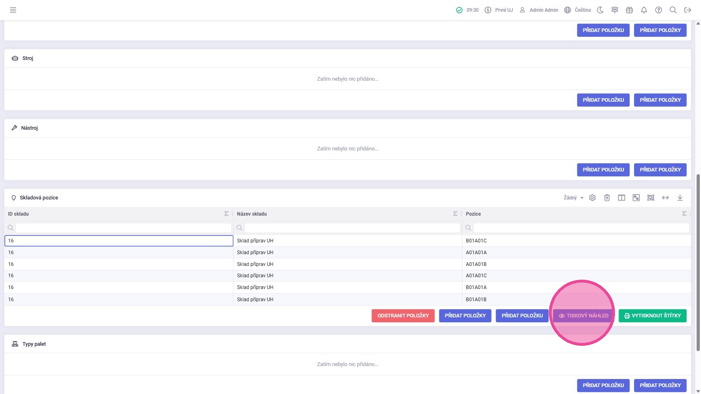Open the Žádný dropdown in Skladová pozice

click(x=573, y=198)
